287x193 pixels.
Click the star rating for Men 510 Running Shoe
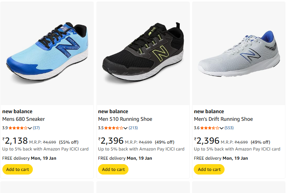[114, 128]
